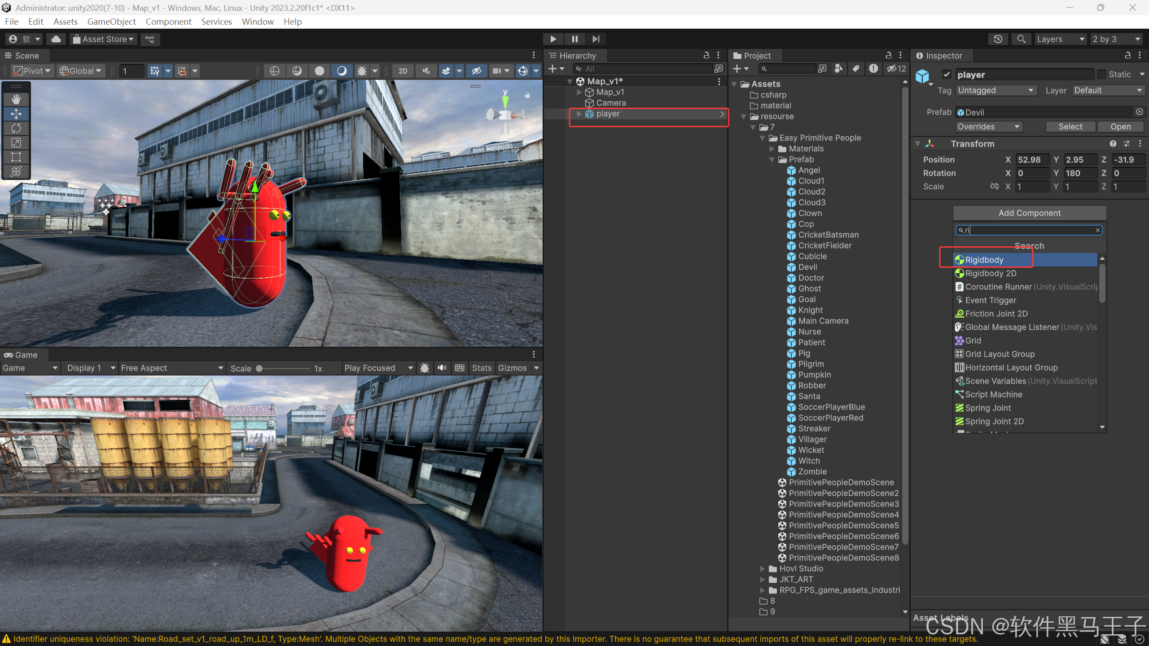Open the GameObject menu
The image size is (1149, 646).
pyautogui.click(x=111, y=22)
